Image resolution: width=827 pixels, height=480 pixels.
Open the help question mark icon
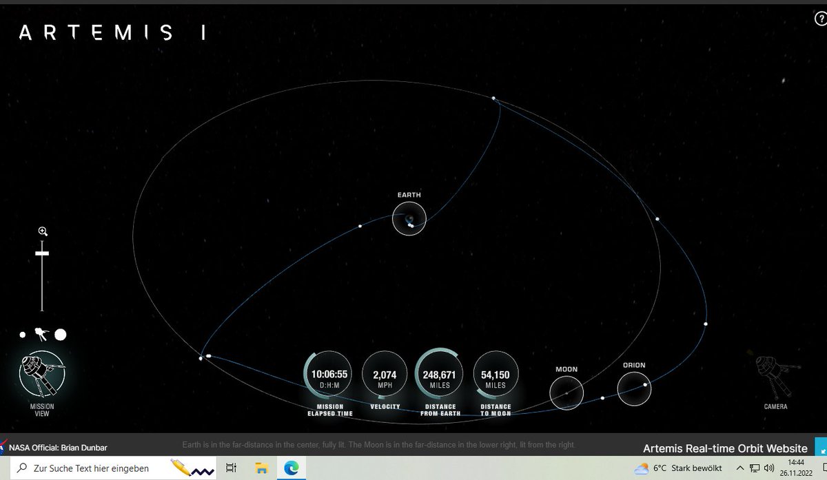click(820, 20)
